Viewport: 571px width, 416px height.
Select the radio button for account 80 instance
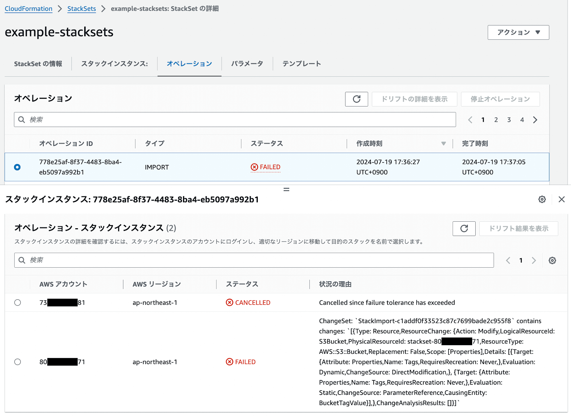pos(18,362)
